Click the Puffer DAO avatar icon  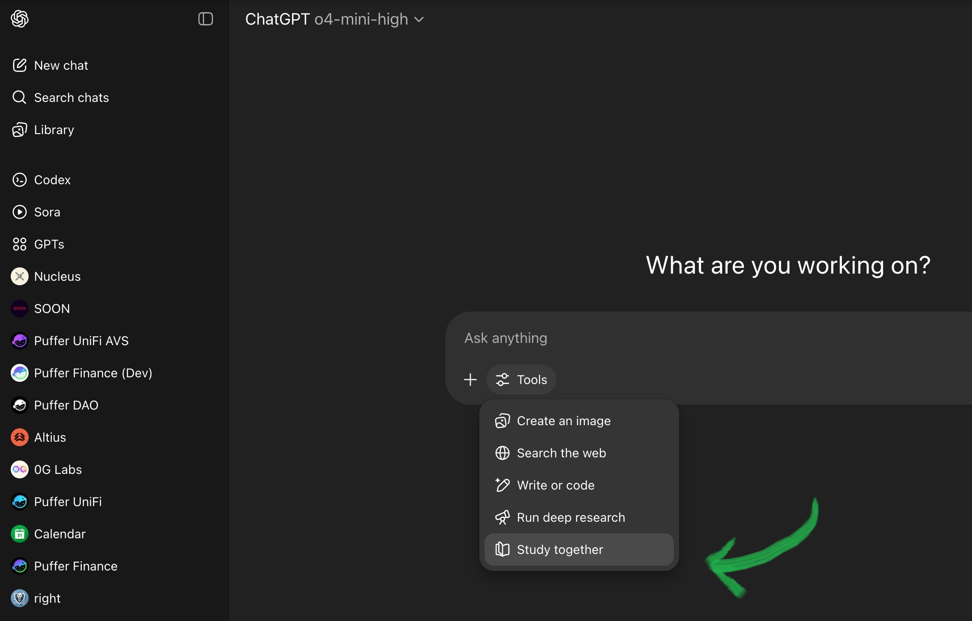point(20,405)
